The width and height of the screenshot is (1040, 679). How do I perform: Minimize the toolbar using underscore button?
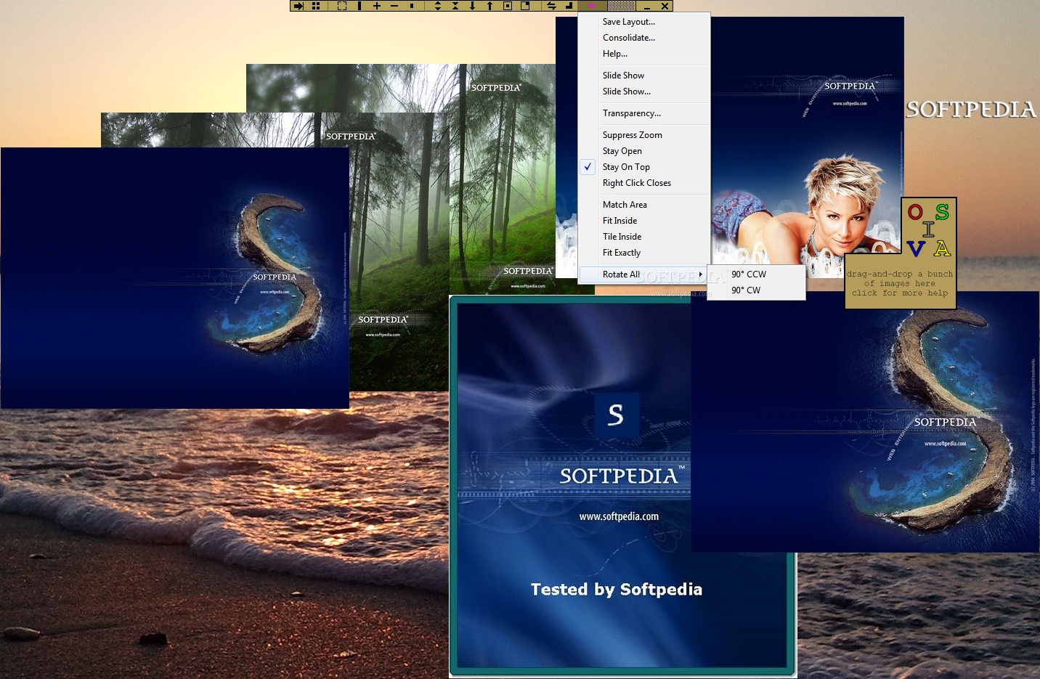pos(647,6)
